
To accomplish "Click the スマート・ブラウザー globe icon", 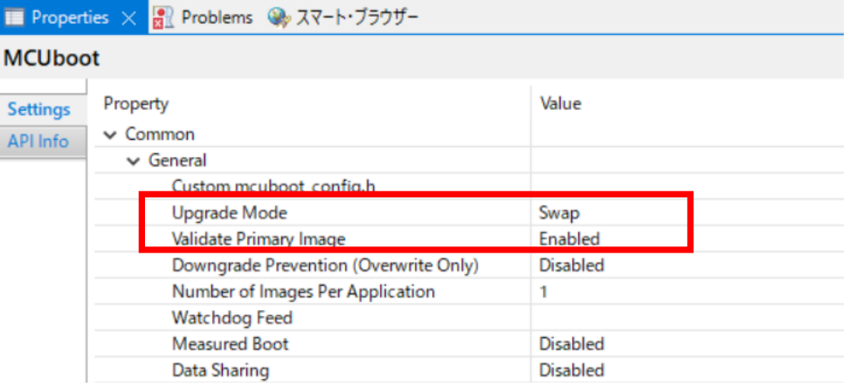I will point(278,18).
